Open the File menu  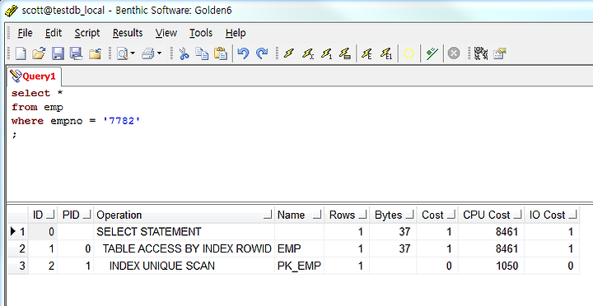coord(25,33)
